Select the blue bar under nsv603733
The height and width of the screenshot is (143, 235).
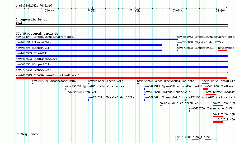pyautogui.click(x=121, y=67)
